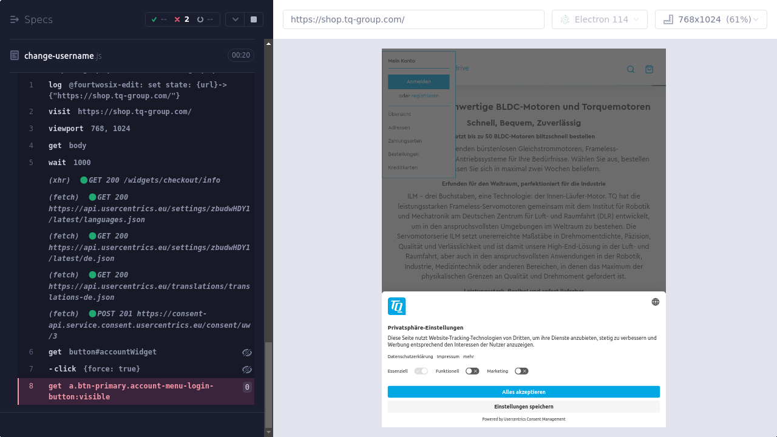Select Adressen in account menu

point(399,127)
